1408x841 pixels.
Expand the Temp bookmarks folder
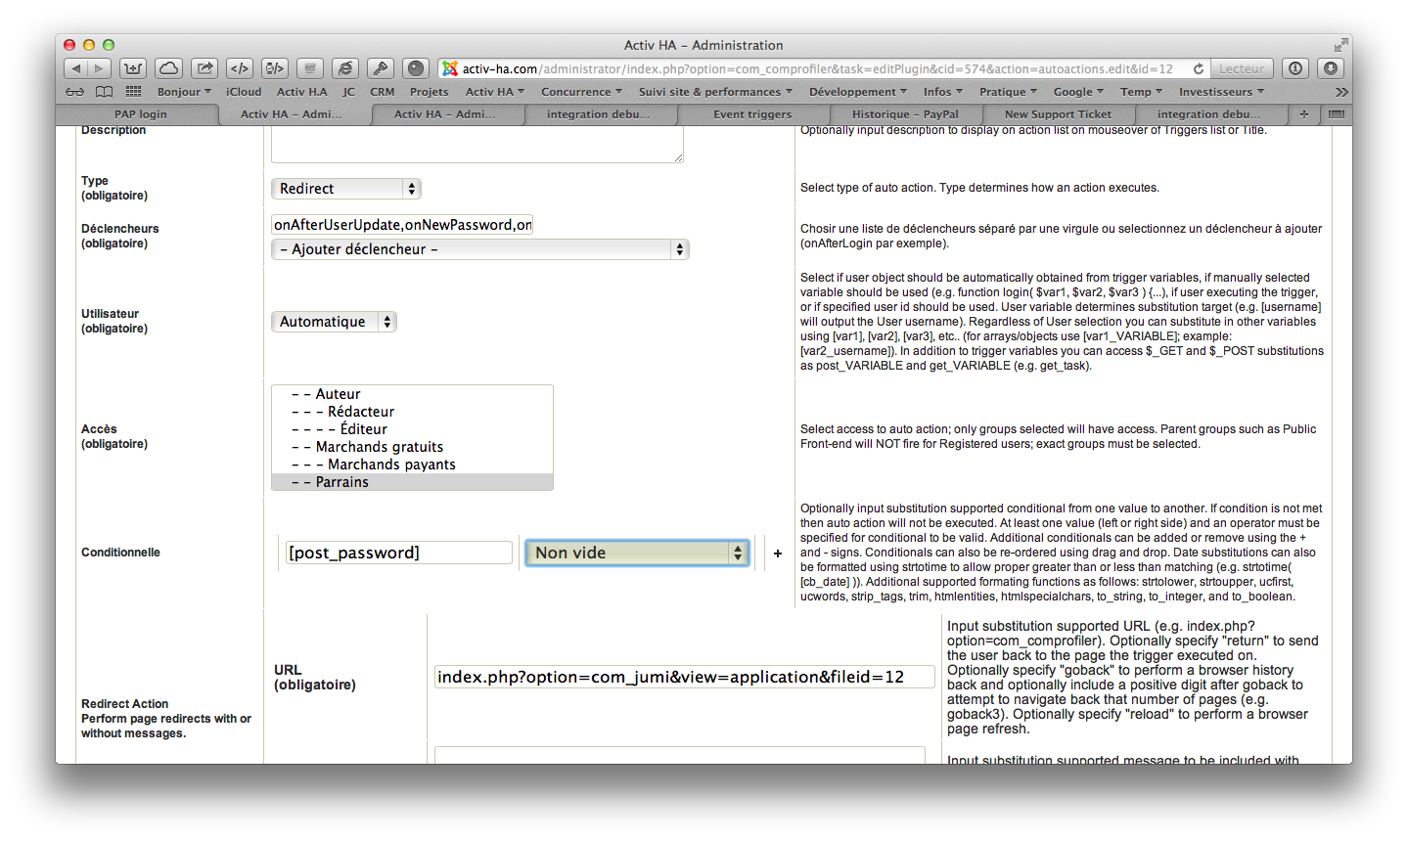(x=1141, y=92)
